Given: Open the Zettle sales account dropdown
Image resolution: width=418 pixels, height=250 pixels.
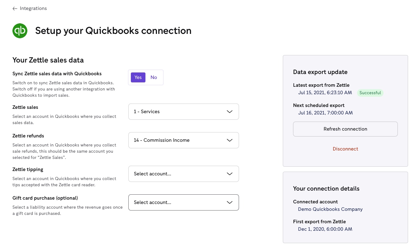Looking at the screenshot, I should click(183, 111).
